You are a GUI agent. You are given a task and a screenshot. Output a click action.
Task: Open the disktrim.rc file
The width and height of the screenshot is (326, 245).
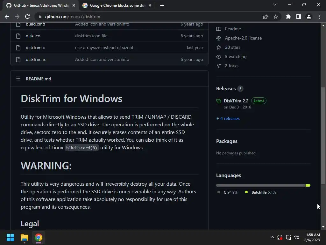36,60
